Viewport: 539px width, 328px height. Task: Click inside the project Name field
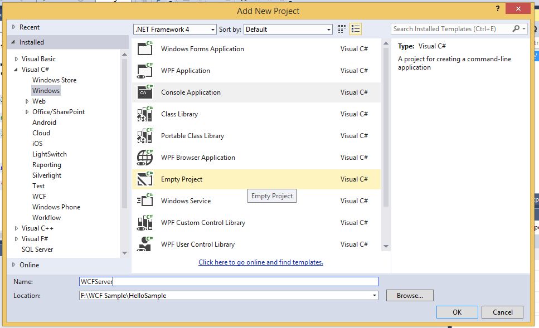pos(229,282)
